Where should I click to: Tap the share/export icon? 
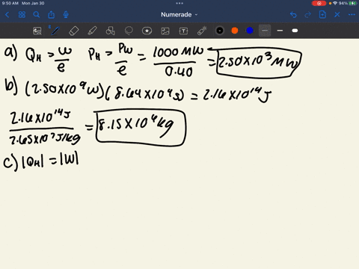click(x=51, y=15)
